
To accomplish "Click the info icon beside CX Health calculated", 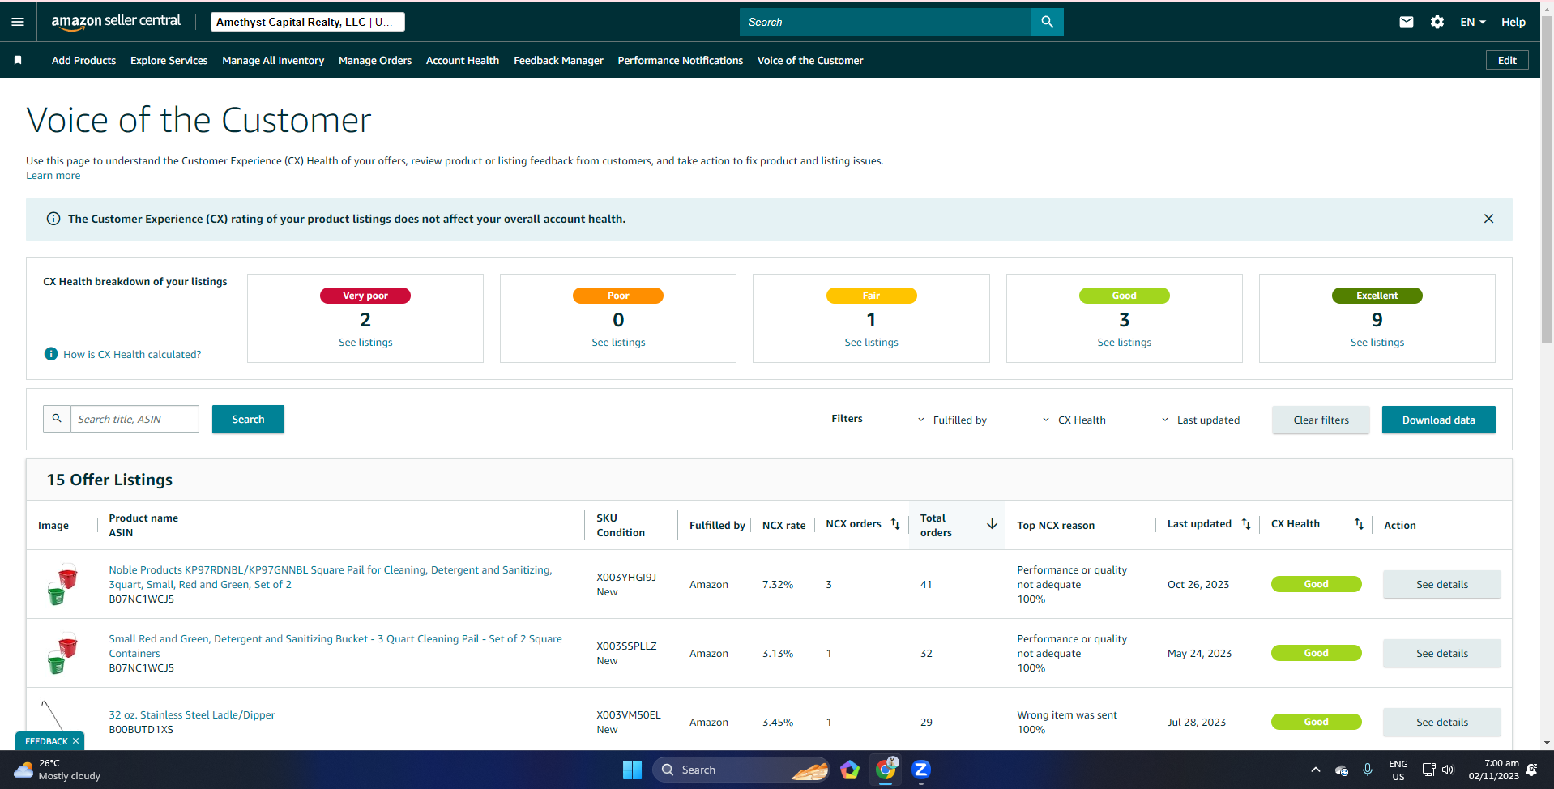I will pyautogui.click(x=51, y=354).
